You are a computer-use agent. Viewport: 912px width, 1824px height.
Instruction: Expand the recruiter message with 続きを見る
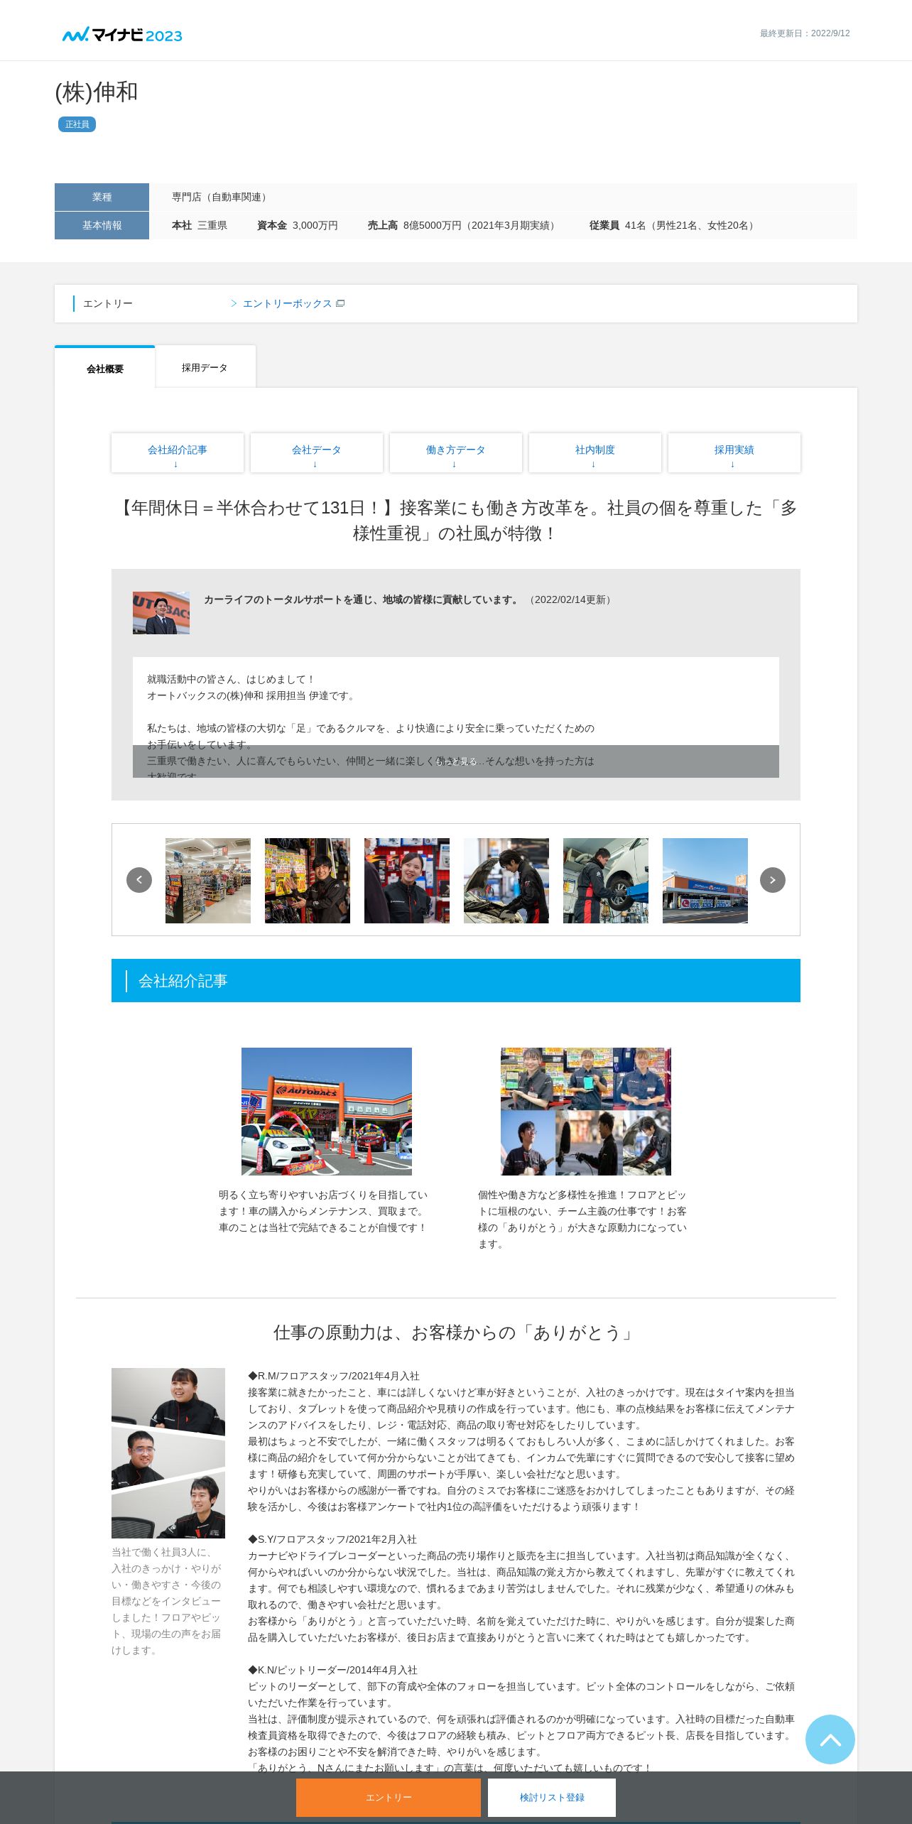[456, 761]
